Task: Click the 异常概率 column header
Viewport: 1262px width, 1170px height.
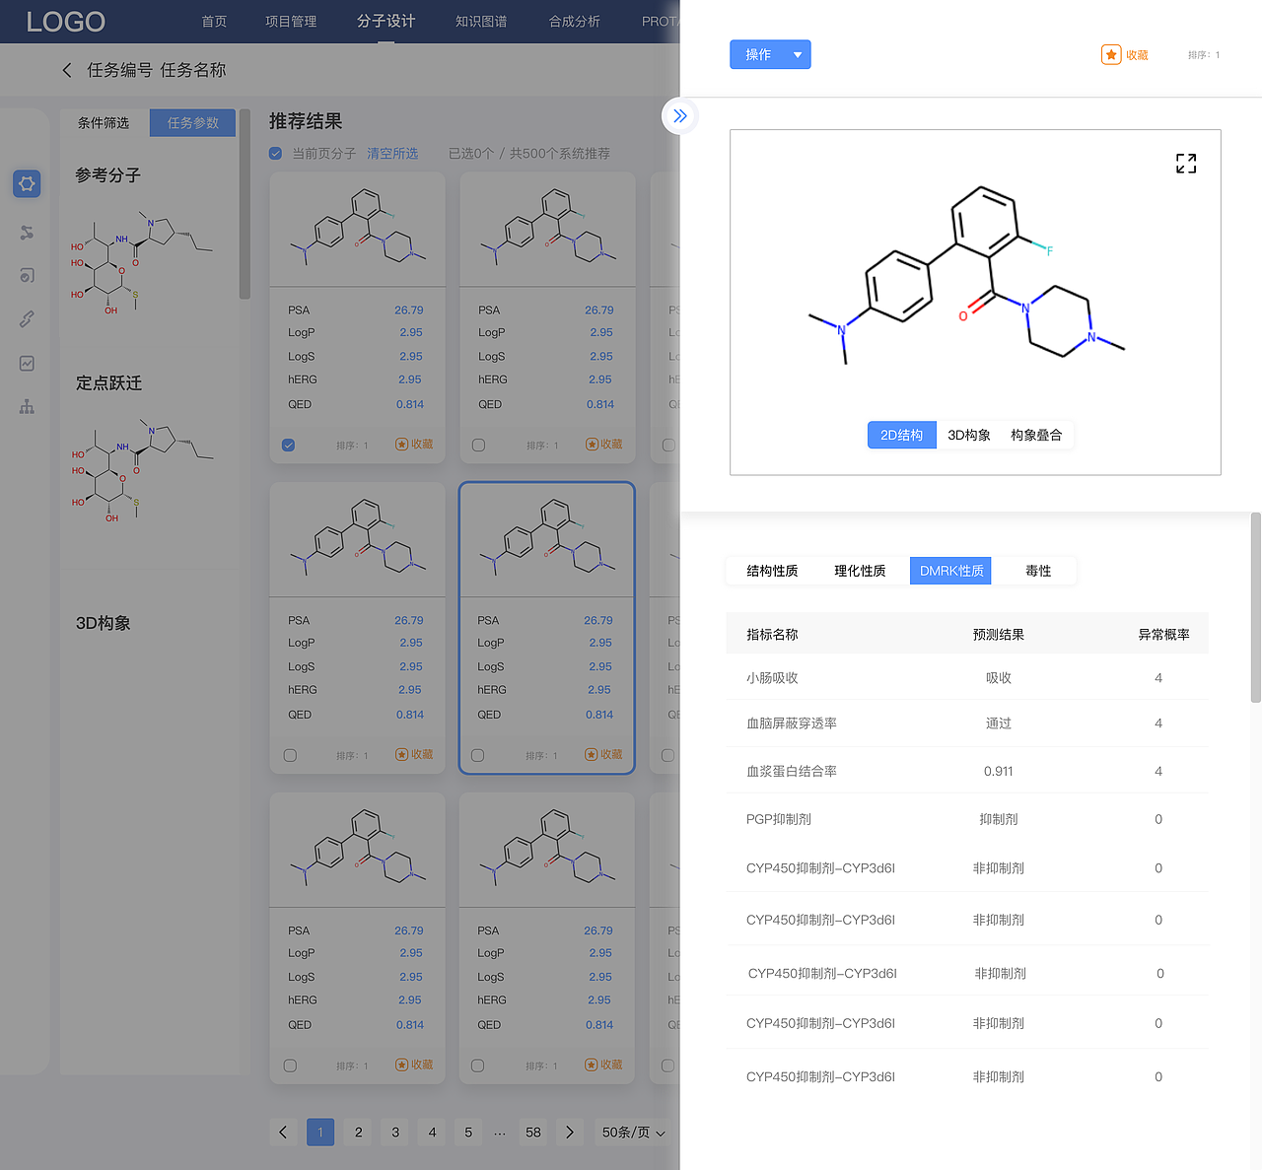Action: point(1163,635)
